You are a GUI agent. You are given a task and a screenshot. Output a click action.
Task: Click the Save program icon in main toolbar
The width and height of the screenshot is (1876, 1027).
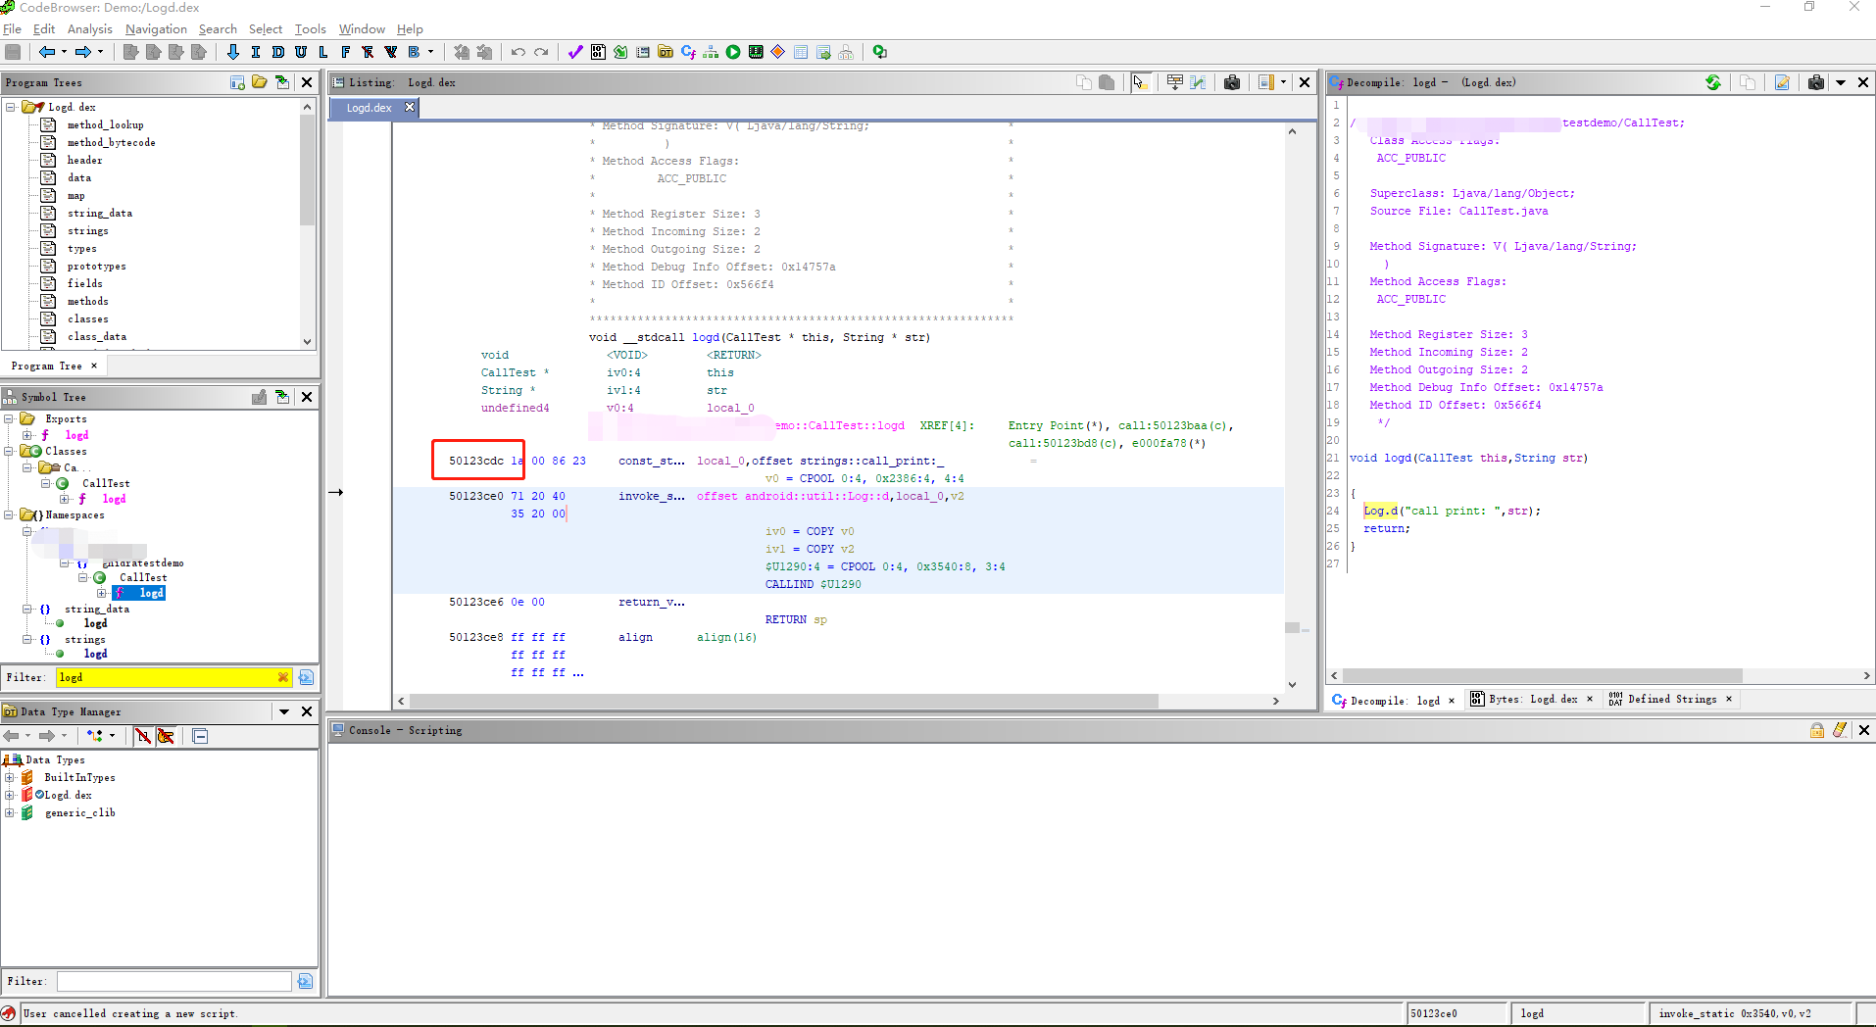click(x=13, y=52)
